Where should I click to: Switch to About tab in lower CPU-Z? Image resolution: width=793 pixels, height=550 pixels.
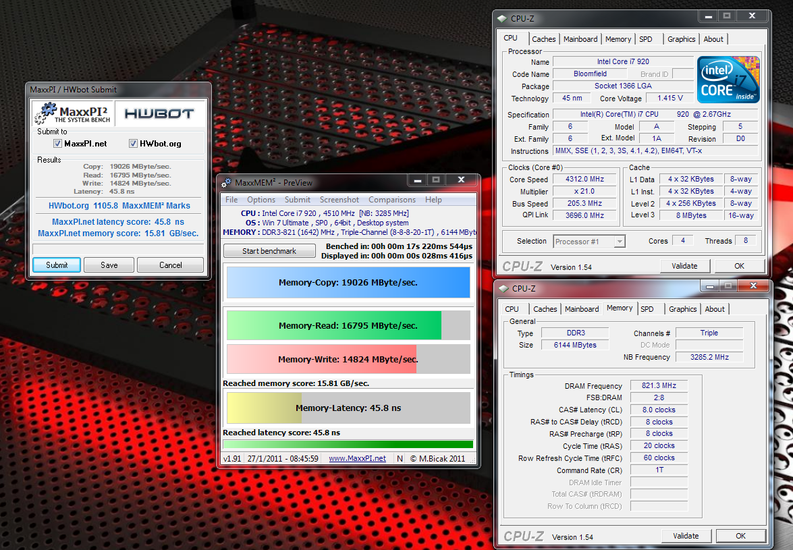click(x=715, y=309)
